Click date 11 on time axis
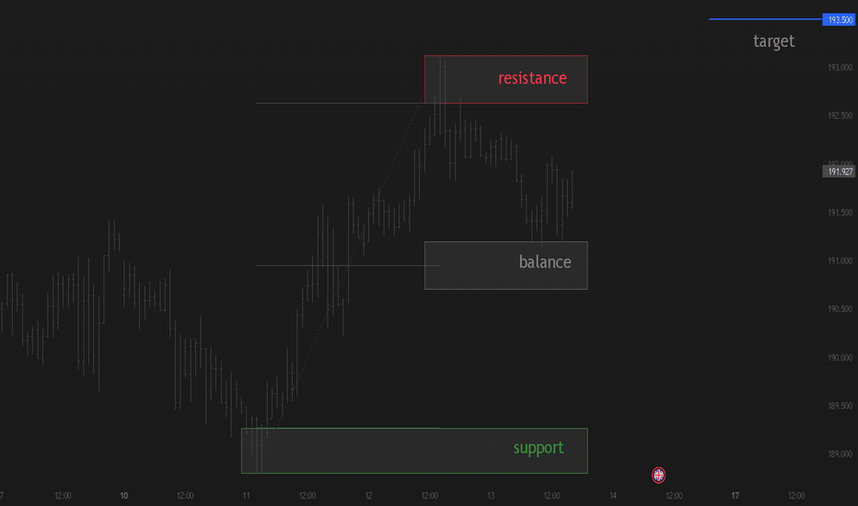This screenshot has height=506, width=858. coord(246,496)
